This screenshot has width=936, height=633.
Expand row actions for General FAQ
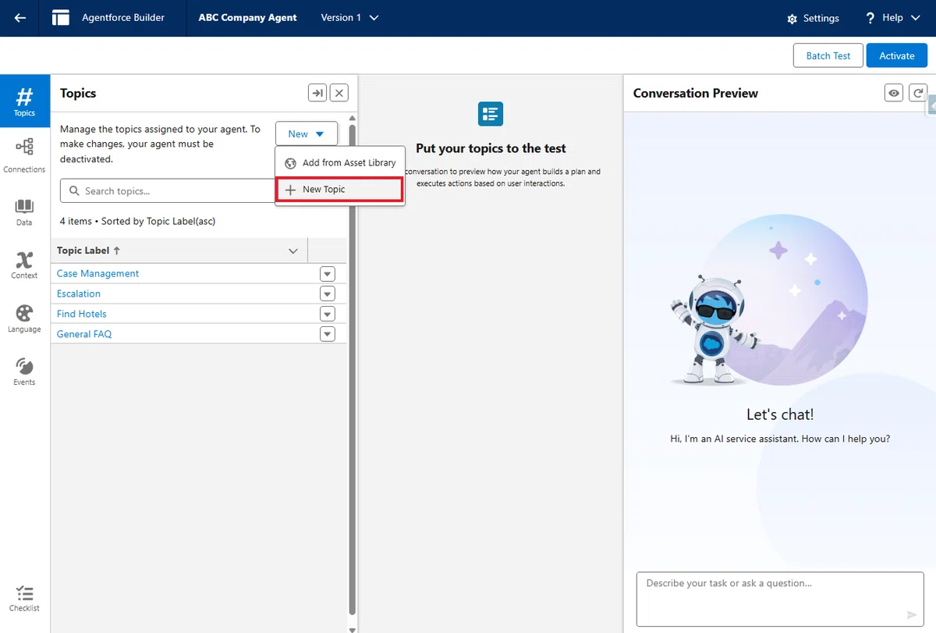click(328, 334)
